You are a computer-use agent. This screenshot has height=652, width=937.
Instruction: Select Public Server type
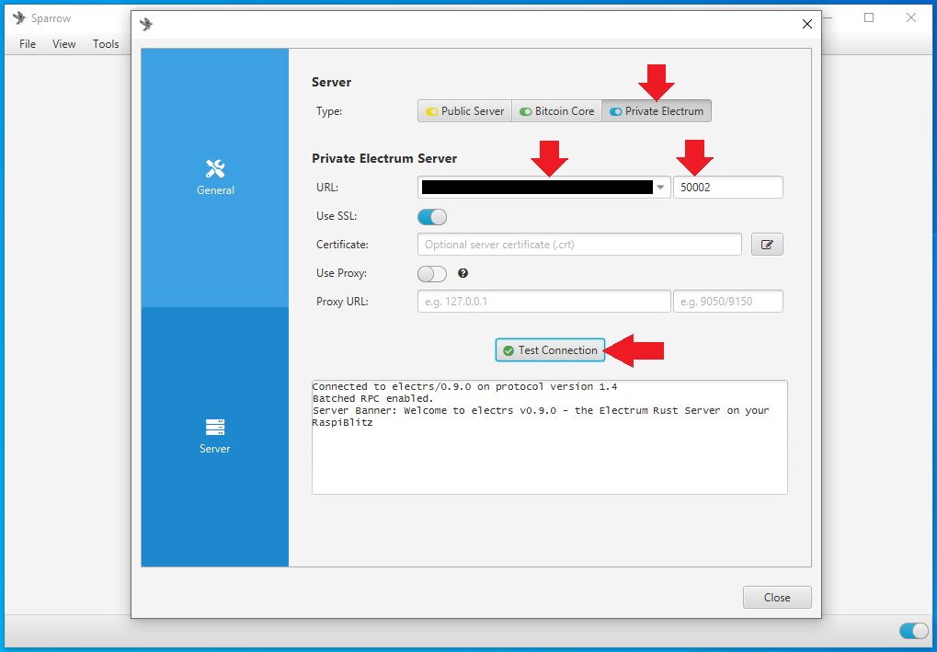(x=465, y=111)
